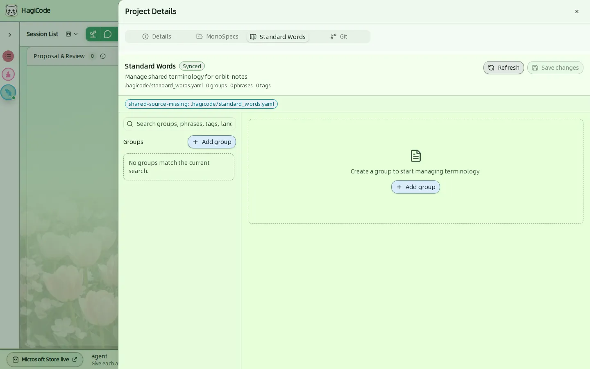This screenshot has width=590, height=369.
Task: Open the teal project avatar in the sidebar
Action: click(x=8, y=92)
